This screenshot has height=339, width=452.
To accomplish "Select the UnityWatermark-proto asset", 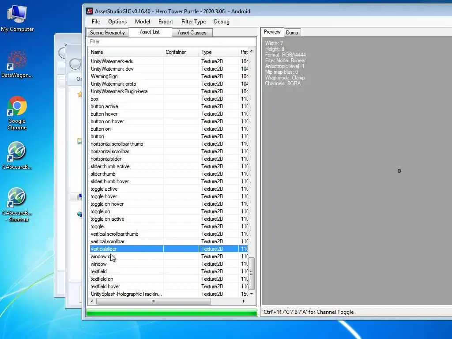I will point(169,83).
